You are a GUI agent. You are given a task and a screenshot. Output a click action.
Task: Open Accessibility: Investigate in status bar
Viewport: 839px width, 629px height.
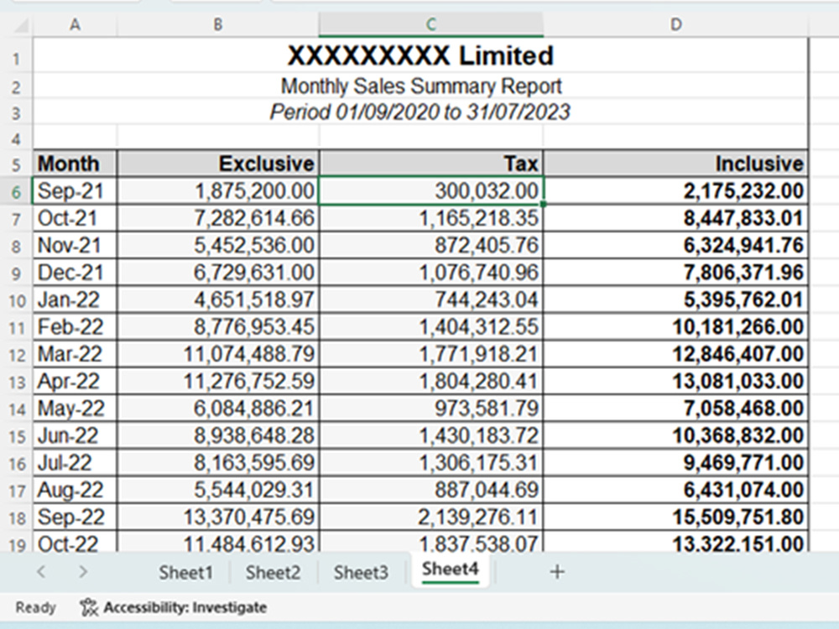point(174,607)
